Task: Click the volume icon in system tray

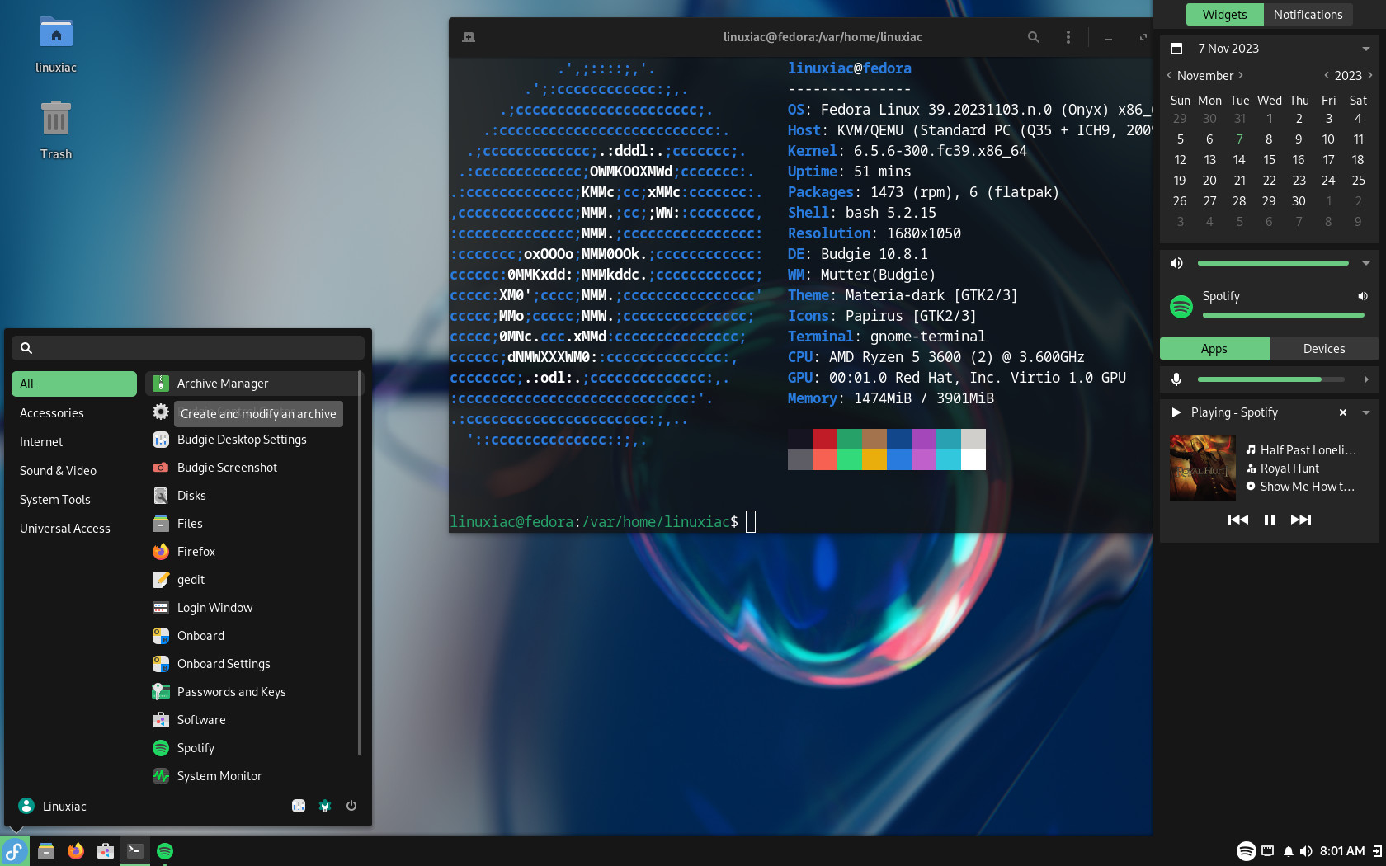Action: 1306,851
